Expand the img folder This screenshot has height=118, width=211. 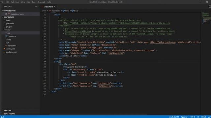[x=6, y=39]
